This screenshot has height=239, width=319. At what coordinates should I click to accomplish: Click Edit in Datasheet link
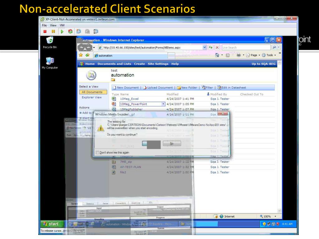coord(231,87)
